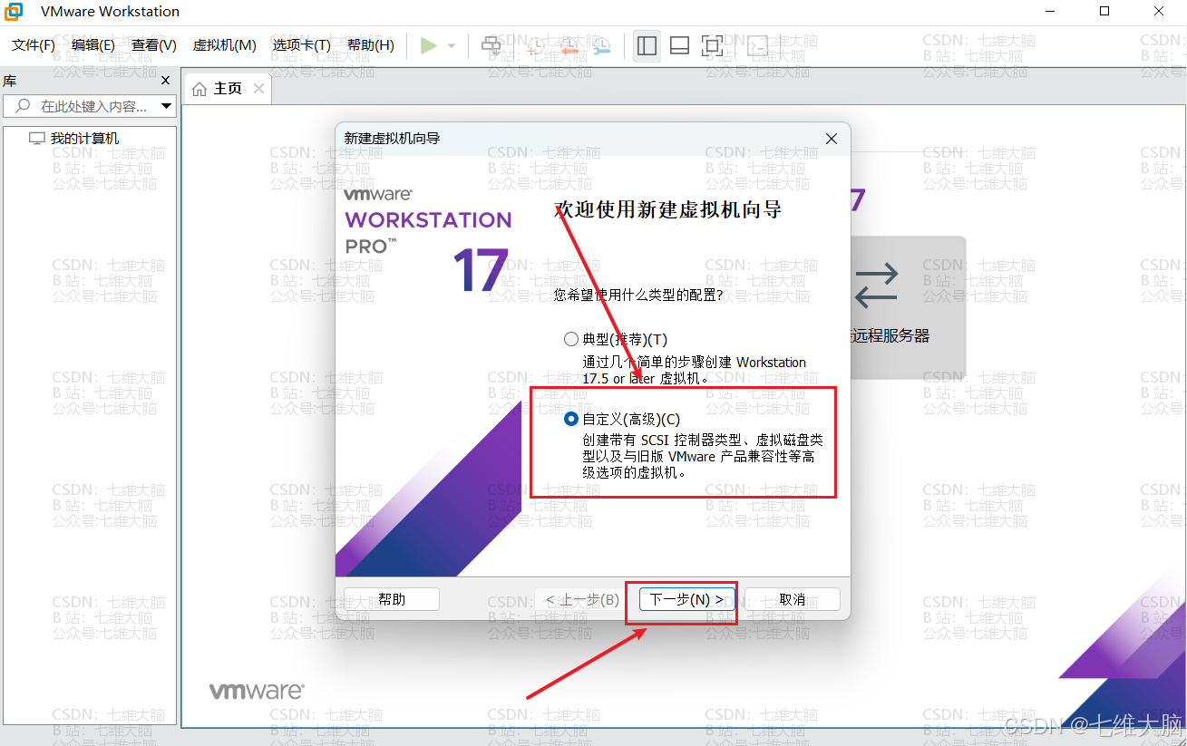Close the New Virtual Machine Wizard dialog
Screen dimensions: 1187x746
tap(832, 139)
